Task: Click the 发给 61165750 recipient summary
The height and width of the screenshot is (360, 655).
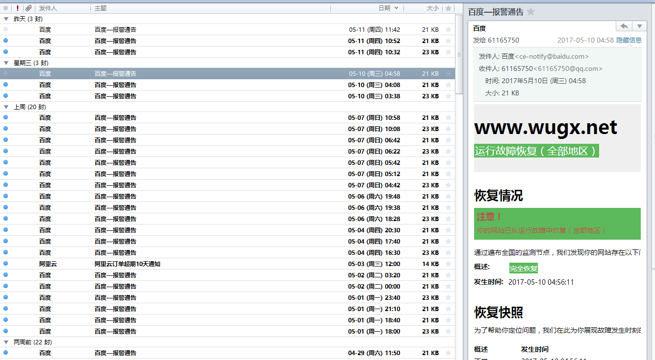Action: [496, 40]
